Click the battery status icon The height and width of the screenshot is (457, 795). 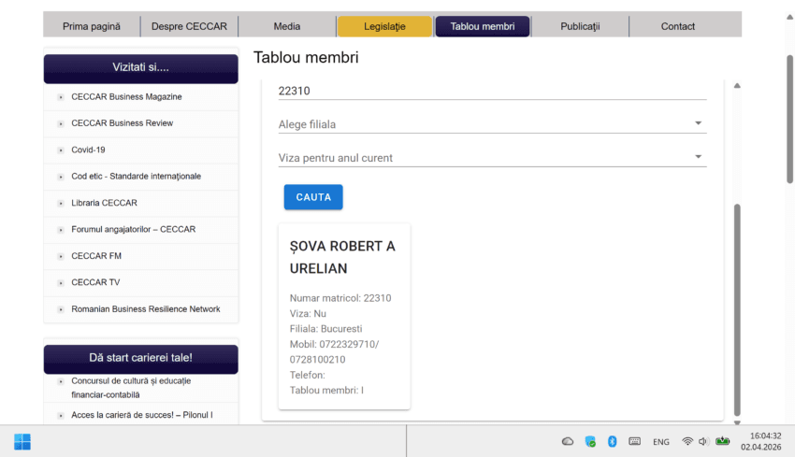(x=722, y=441)
